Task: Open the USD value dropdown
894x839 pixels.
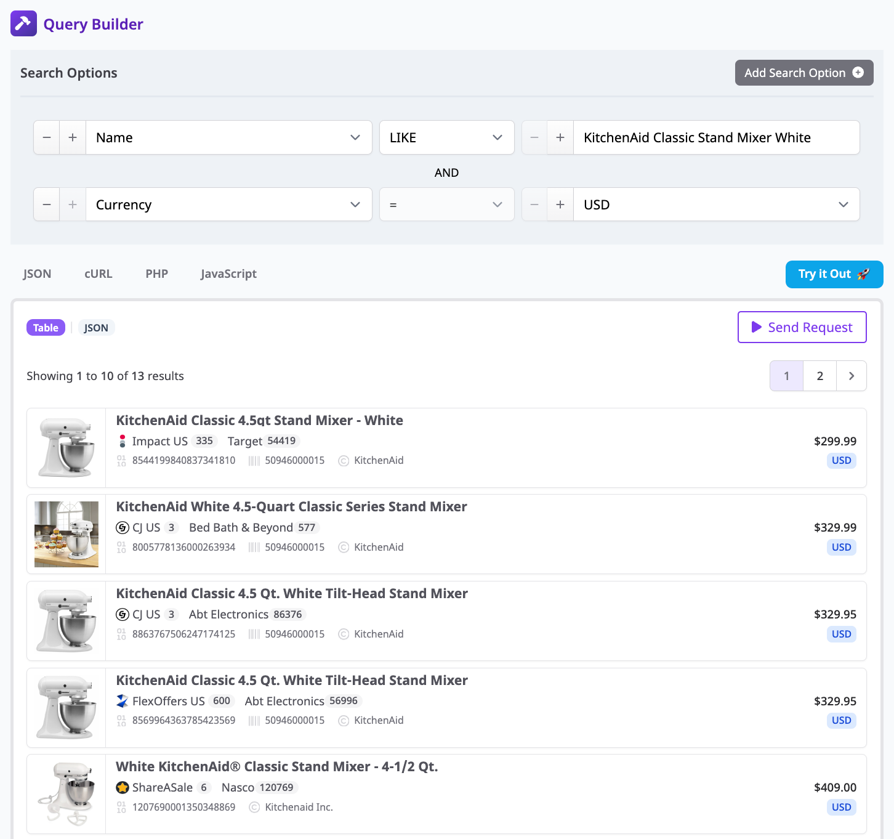Action: 717,205
